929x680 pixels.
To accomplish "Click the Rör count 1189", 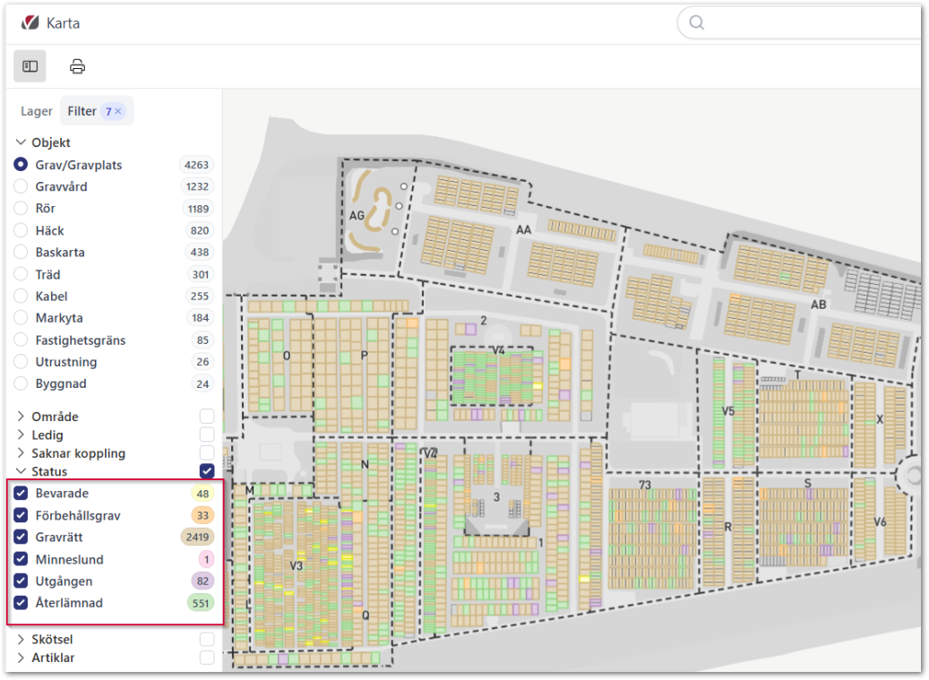I will click(198, 209).
